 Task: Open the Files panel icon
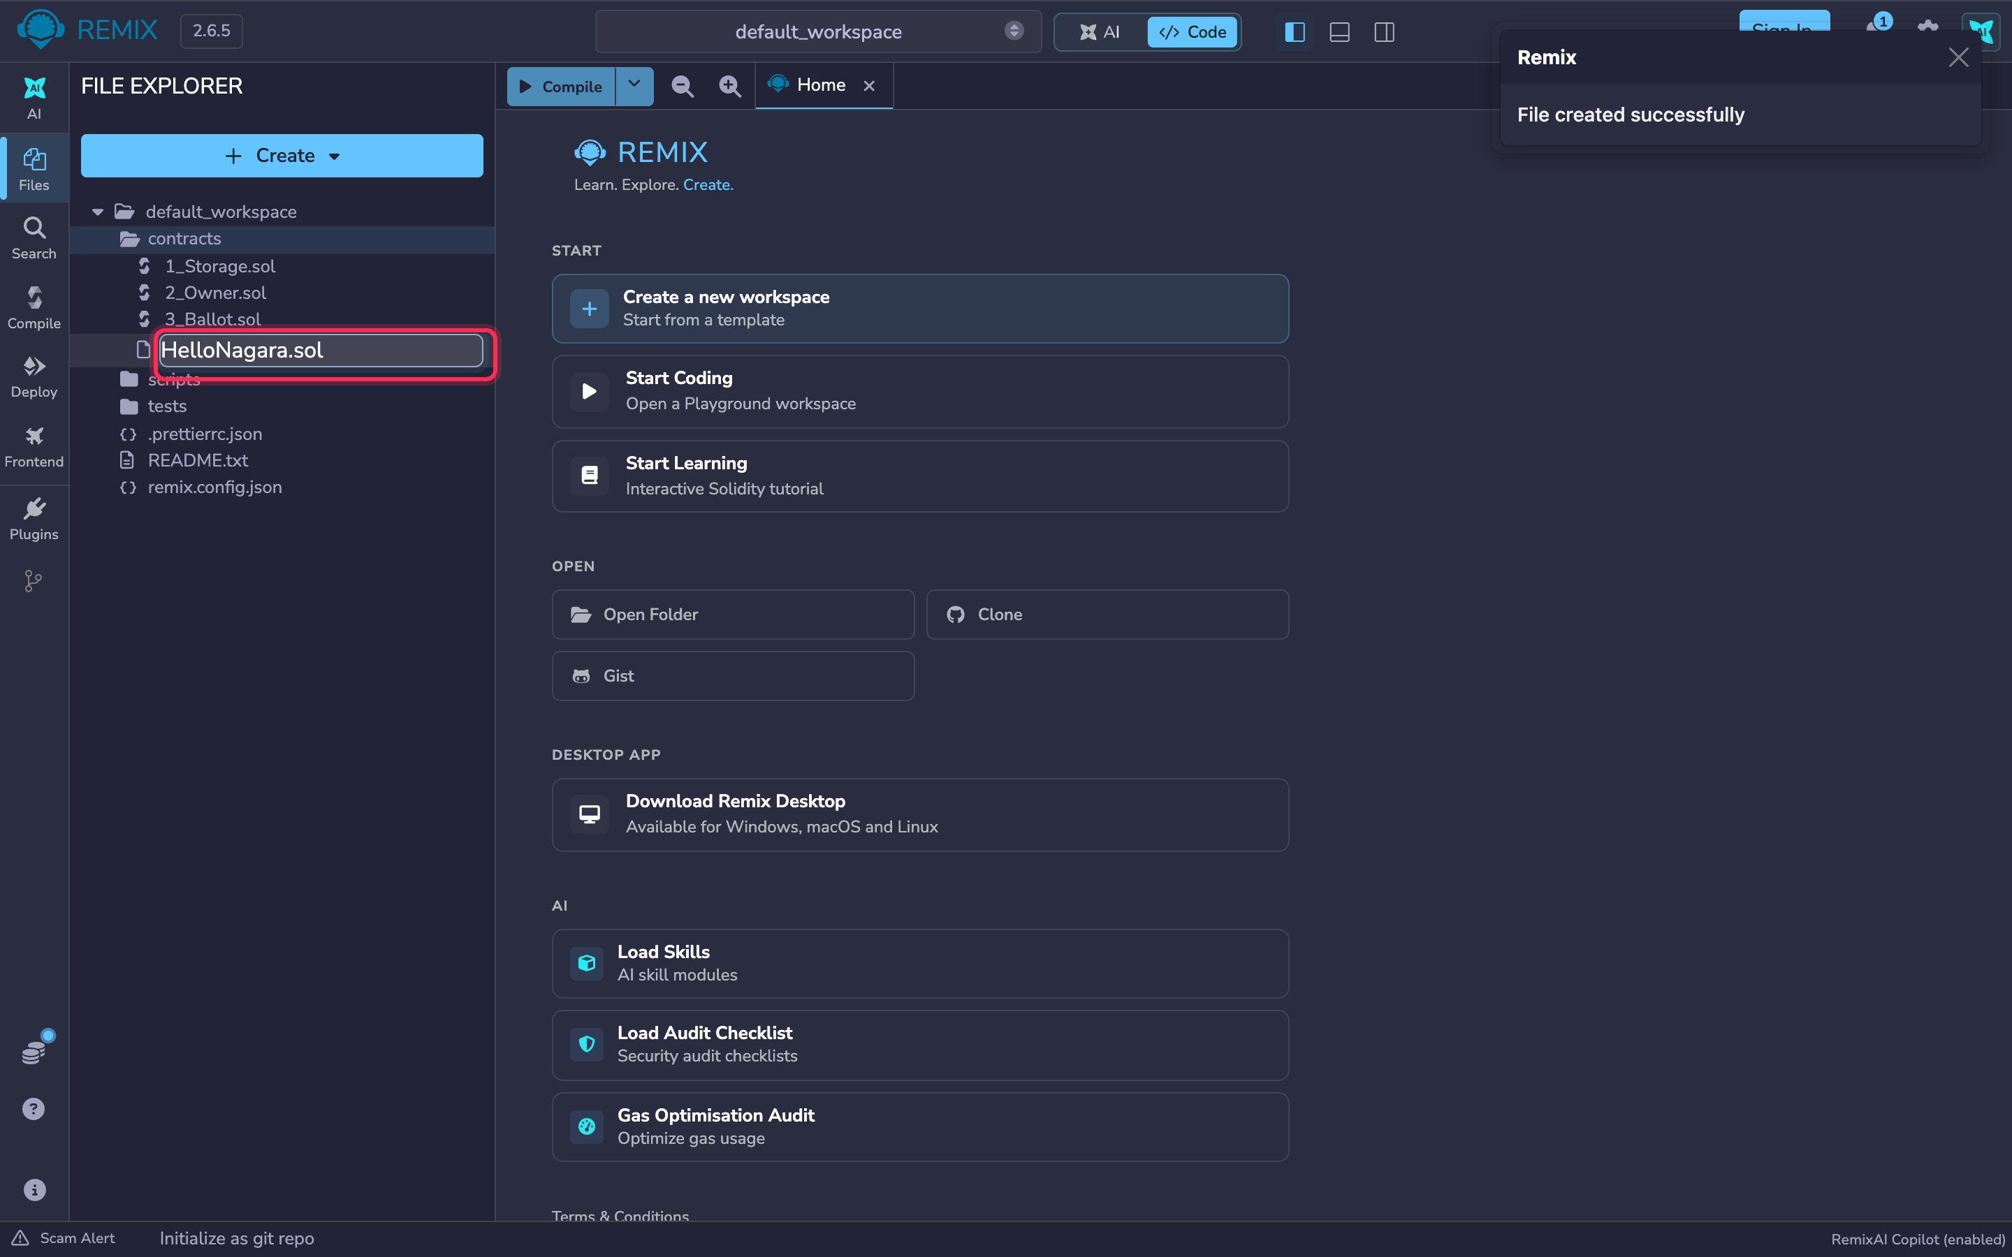tap(34, 169)
